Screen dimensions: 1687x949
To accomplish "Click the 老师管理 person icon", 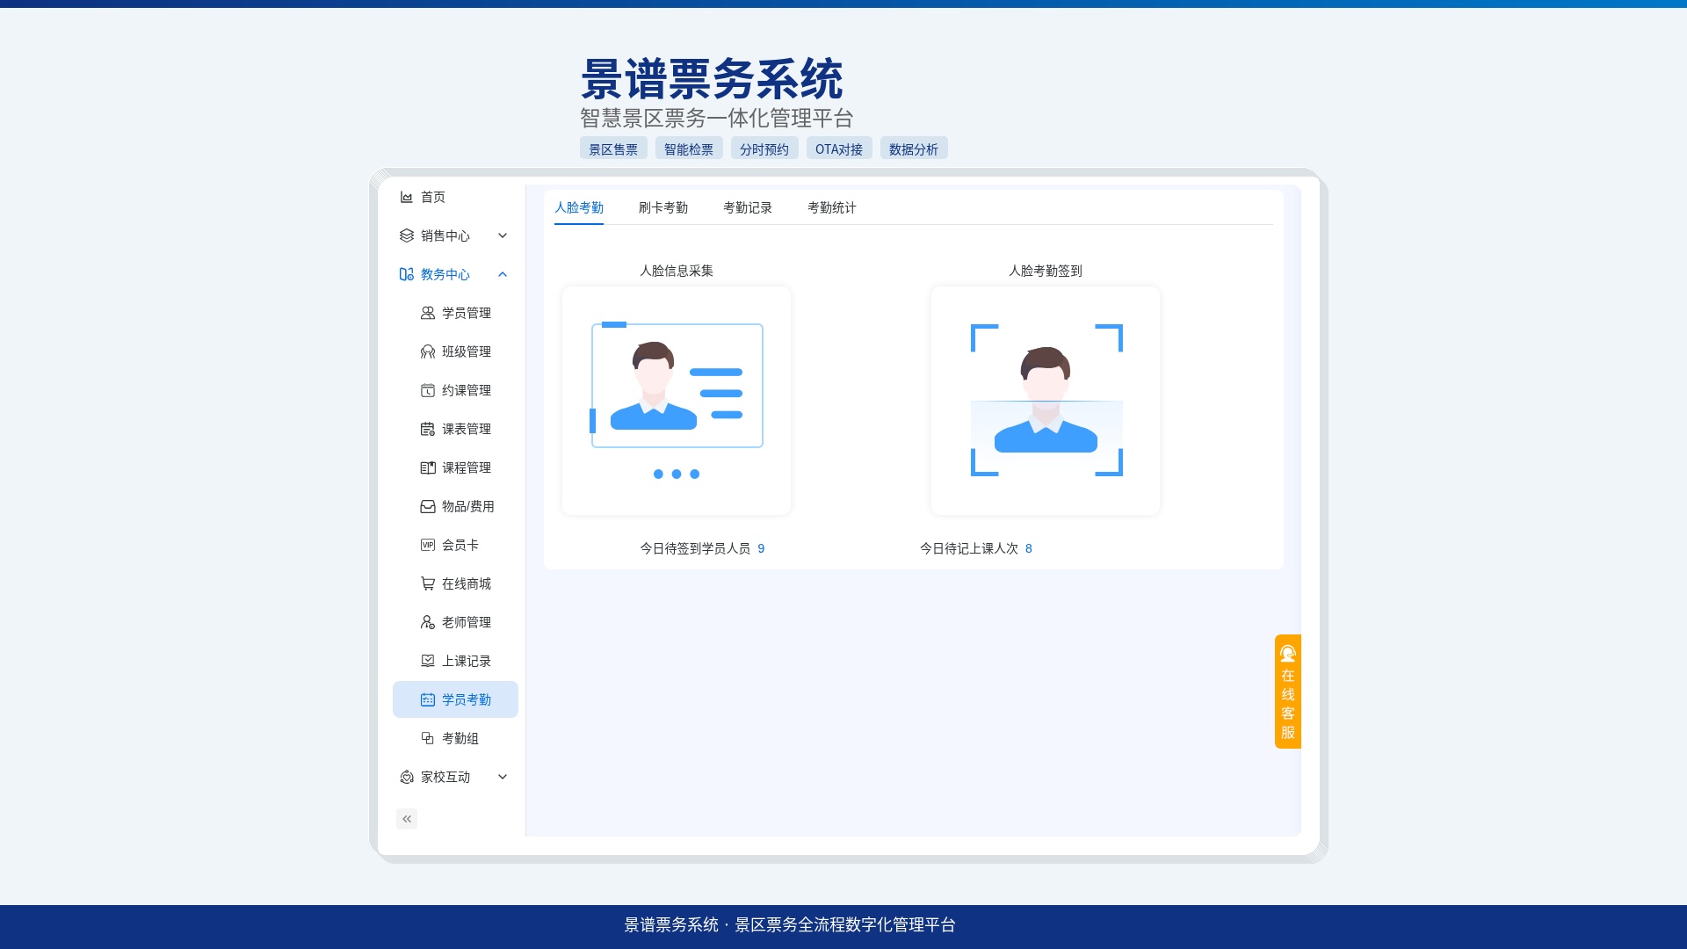I will coord(427,622).
